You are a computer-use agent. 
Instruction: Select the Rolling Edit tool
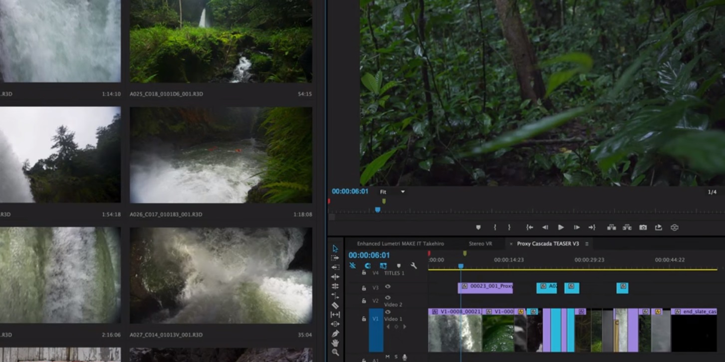coord(335,286)
